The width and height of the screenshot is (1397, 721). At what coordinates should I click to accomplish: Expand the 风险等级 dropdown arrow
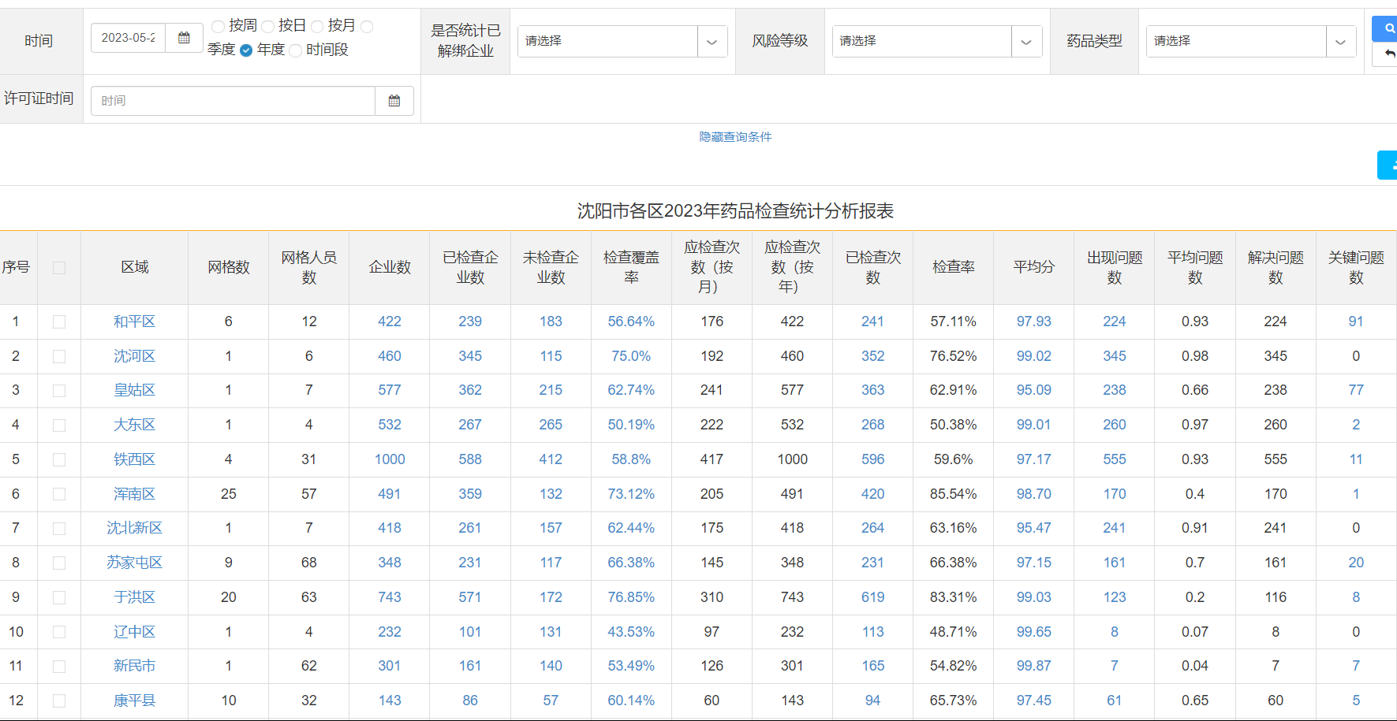pos(1026,42)
